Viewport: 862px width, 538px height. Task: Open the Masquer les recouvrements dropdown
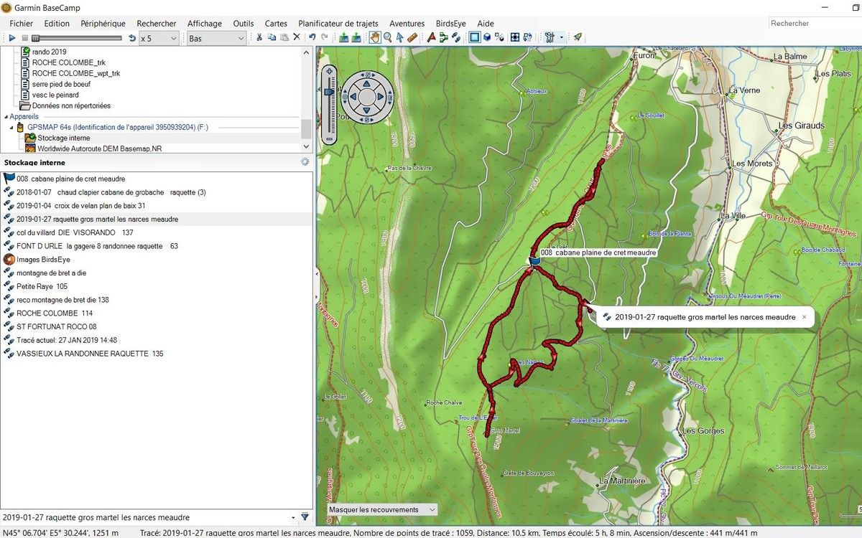click(x=382, y=509)
